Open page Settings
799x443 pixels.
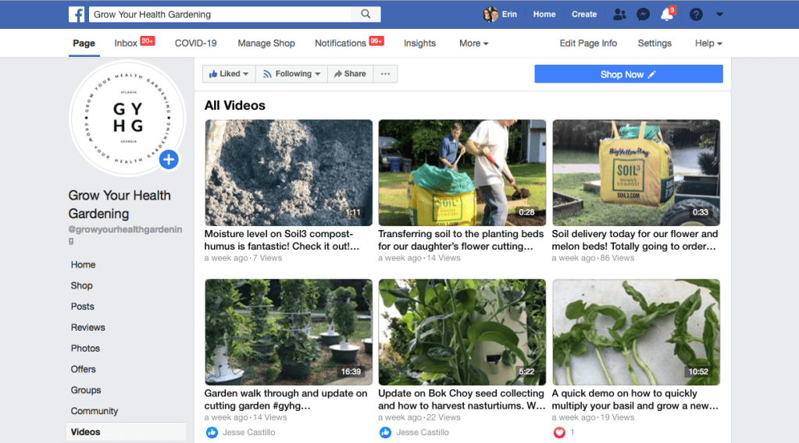click(x=655, y=43)
